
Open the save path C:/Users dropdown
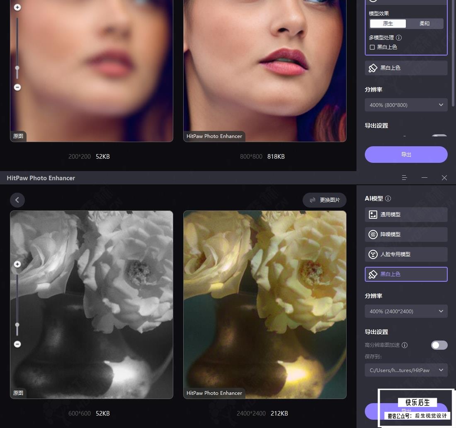pyautogui.click(x=406, y=370)
